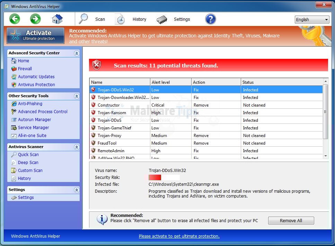Click the Remove All button
The width and height of the screenshot is (335, 246).
tap(291, 221)
